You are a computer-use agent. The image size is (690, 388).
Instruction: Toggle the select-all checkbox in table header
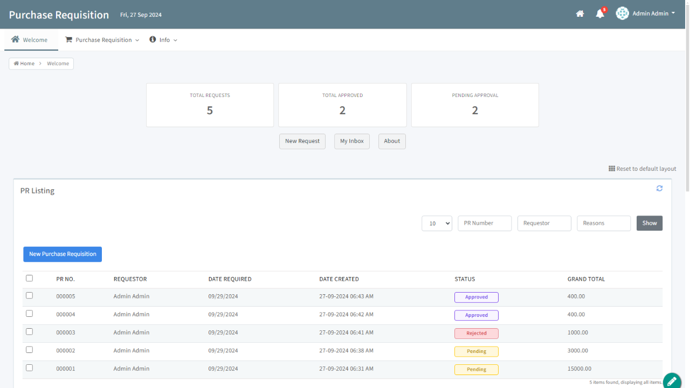click(x=29, y=279)
